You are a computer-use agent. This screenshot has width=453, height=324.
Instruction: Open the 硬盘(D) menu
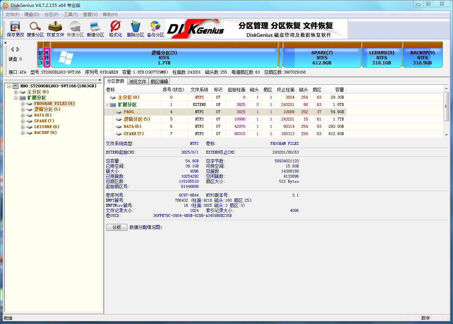(x=32, y=15)
